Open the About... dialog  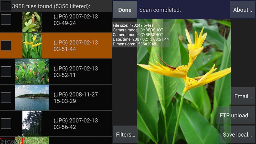(242, 10)
